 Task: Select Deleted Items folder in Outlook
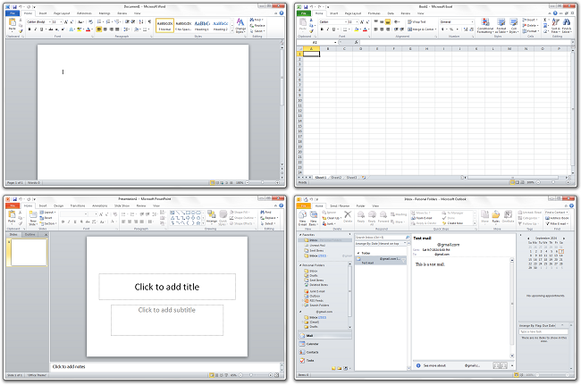pos(316,285)
